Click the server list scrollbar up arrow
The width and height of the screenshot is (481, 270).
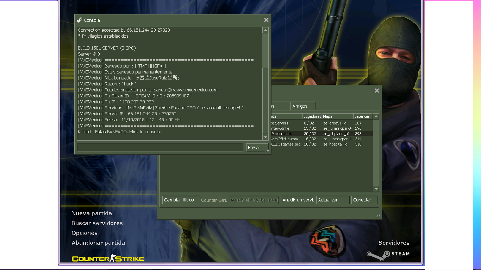point(376,116)
